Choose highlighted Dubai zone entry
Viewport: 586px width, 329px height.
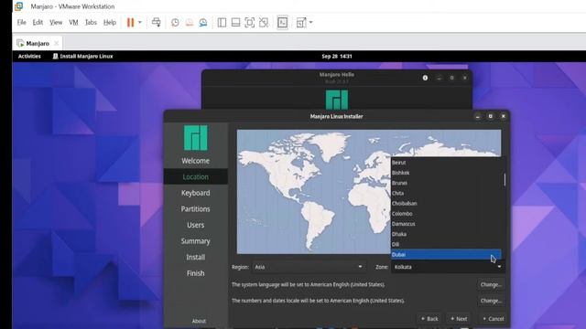[446, 254]
